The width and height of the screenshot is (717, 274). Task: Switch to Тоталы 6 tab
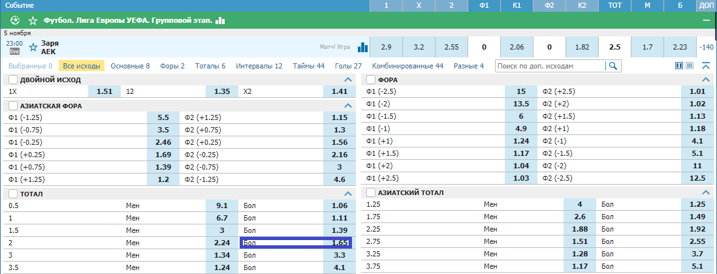(210, 66)
